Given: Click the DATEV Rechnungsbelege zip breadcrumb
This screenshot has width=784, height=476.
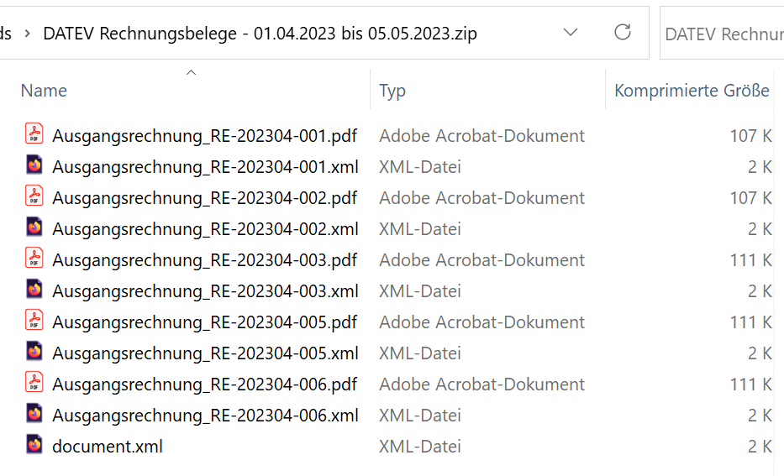Looking at the screenshot, I should pyautogui.click(x=260, y=34).
